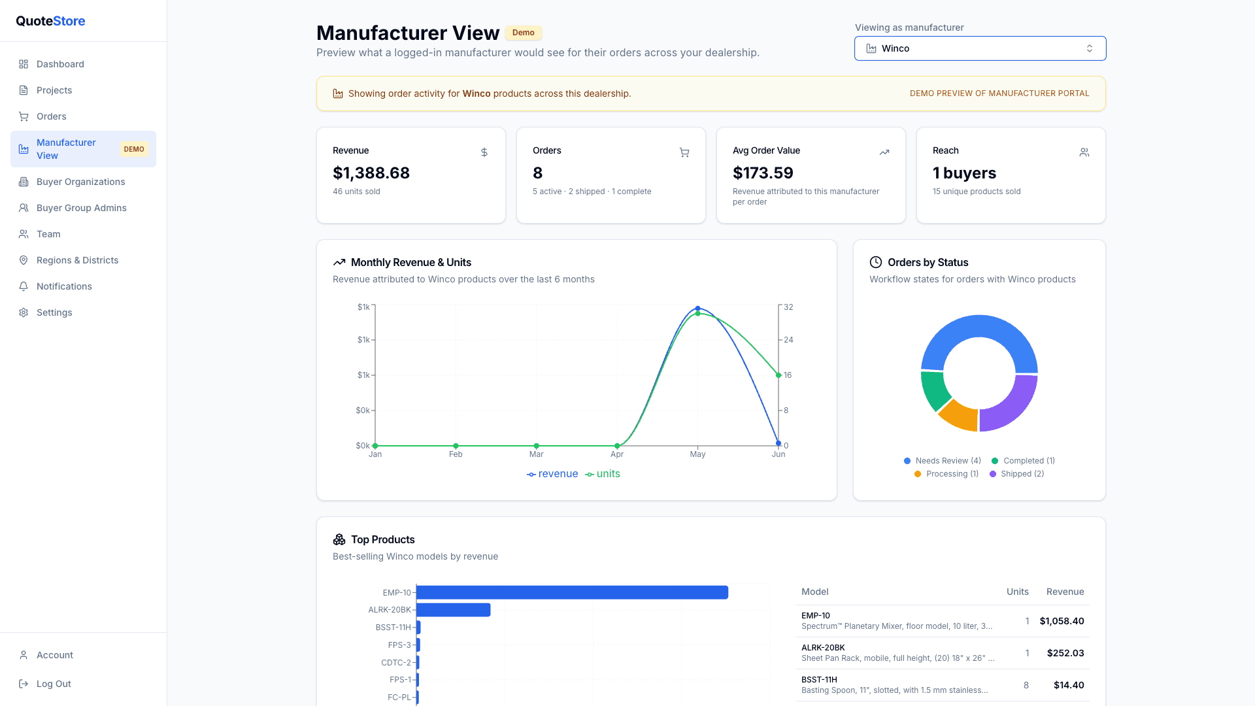Navigate to Notifications
Image resolution: width=1255 pixels, height=706 pixels.
point(83,286)
